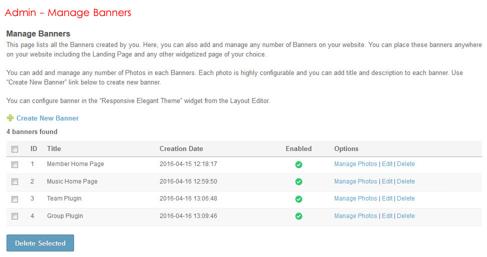Click Manage Photos for Team Plugin
The image size is (487, 257).
[355, 198]
